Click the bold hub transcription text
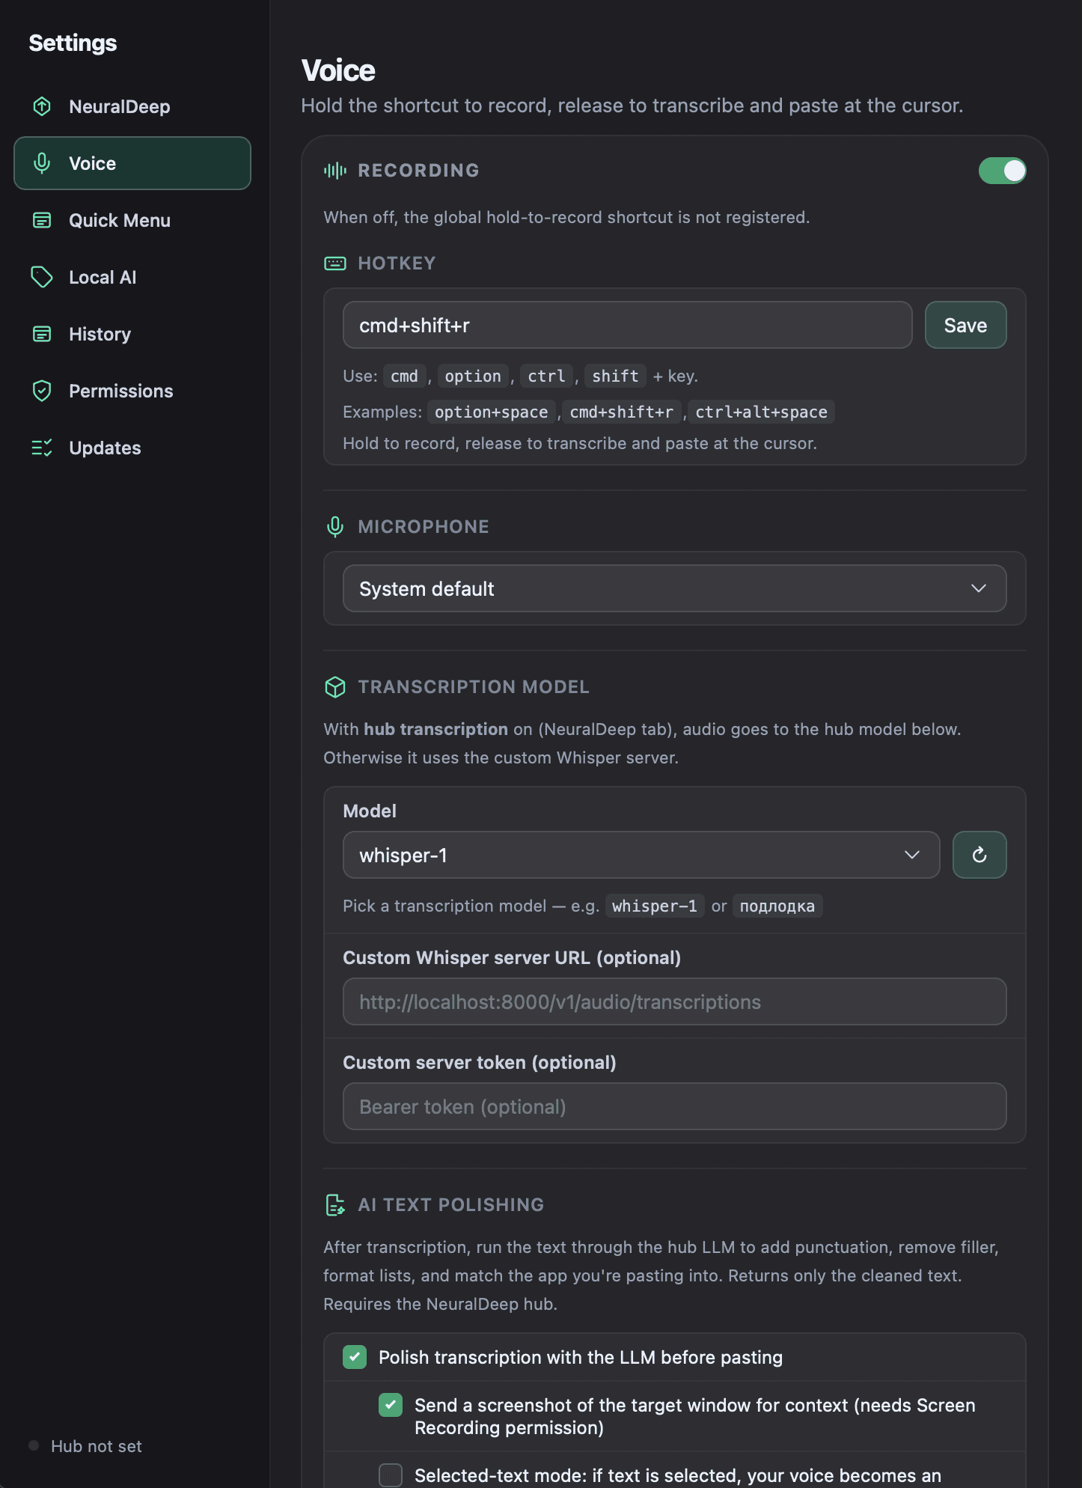Screen dimensions: 1082x1488 [x=435, y=729]
